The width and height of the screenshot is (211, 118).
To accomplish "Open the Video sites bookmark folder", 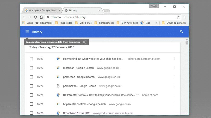I will (83, 23).
